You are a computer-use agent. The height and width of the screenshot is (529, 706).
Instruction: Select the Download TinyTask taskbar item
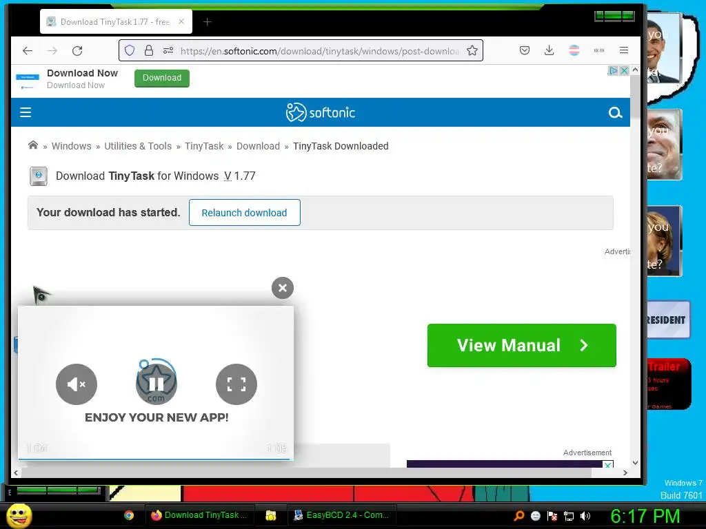pos(199,515)
